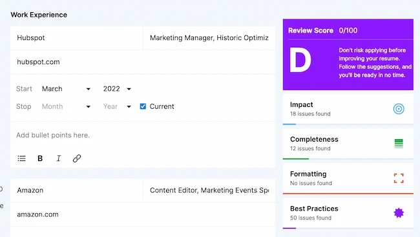Toggle italic formatting
The width and height of the screenshot is (420, 237).
(58, 158)
